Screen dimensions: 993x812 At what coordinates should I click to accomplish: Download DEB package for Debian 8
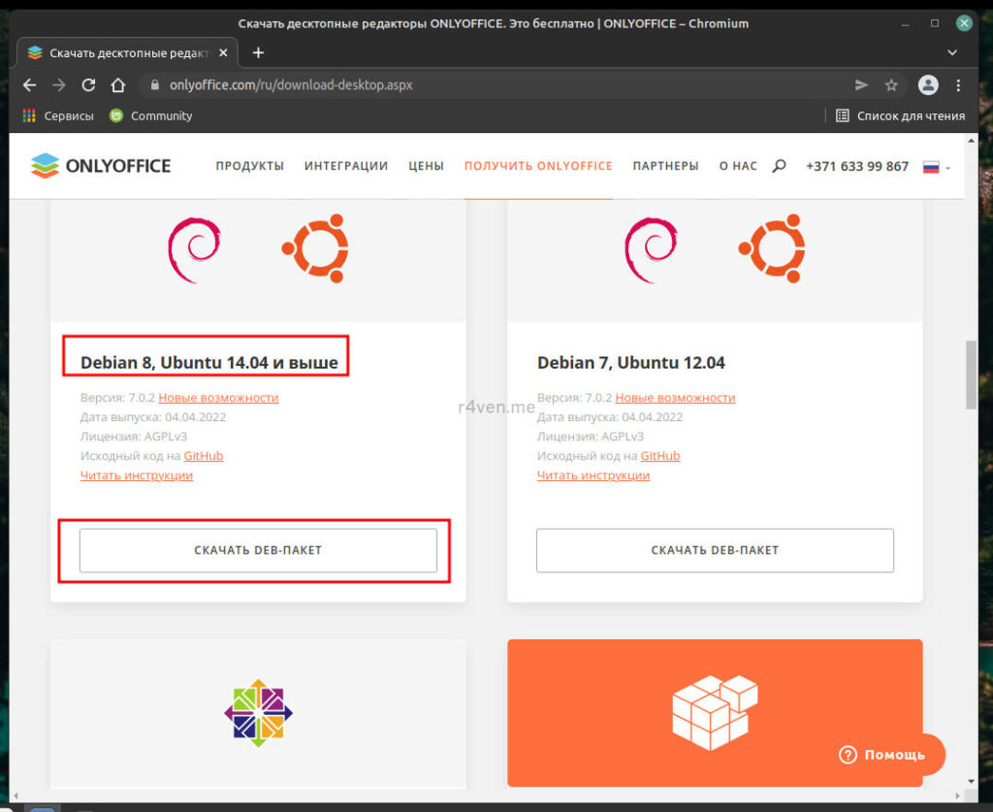pos(258,550)
